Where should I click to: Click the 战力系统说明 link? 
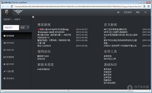point(109,83)
